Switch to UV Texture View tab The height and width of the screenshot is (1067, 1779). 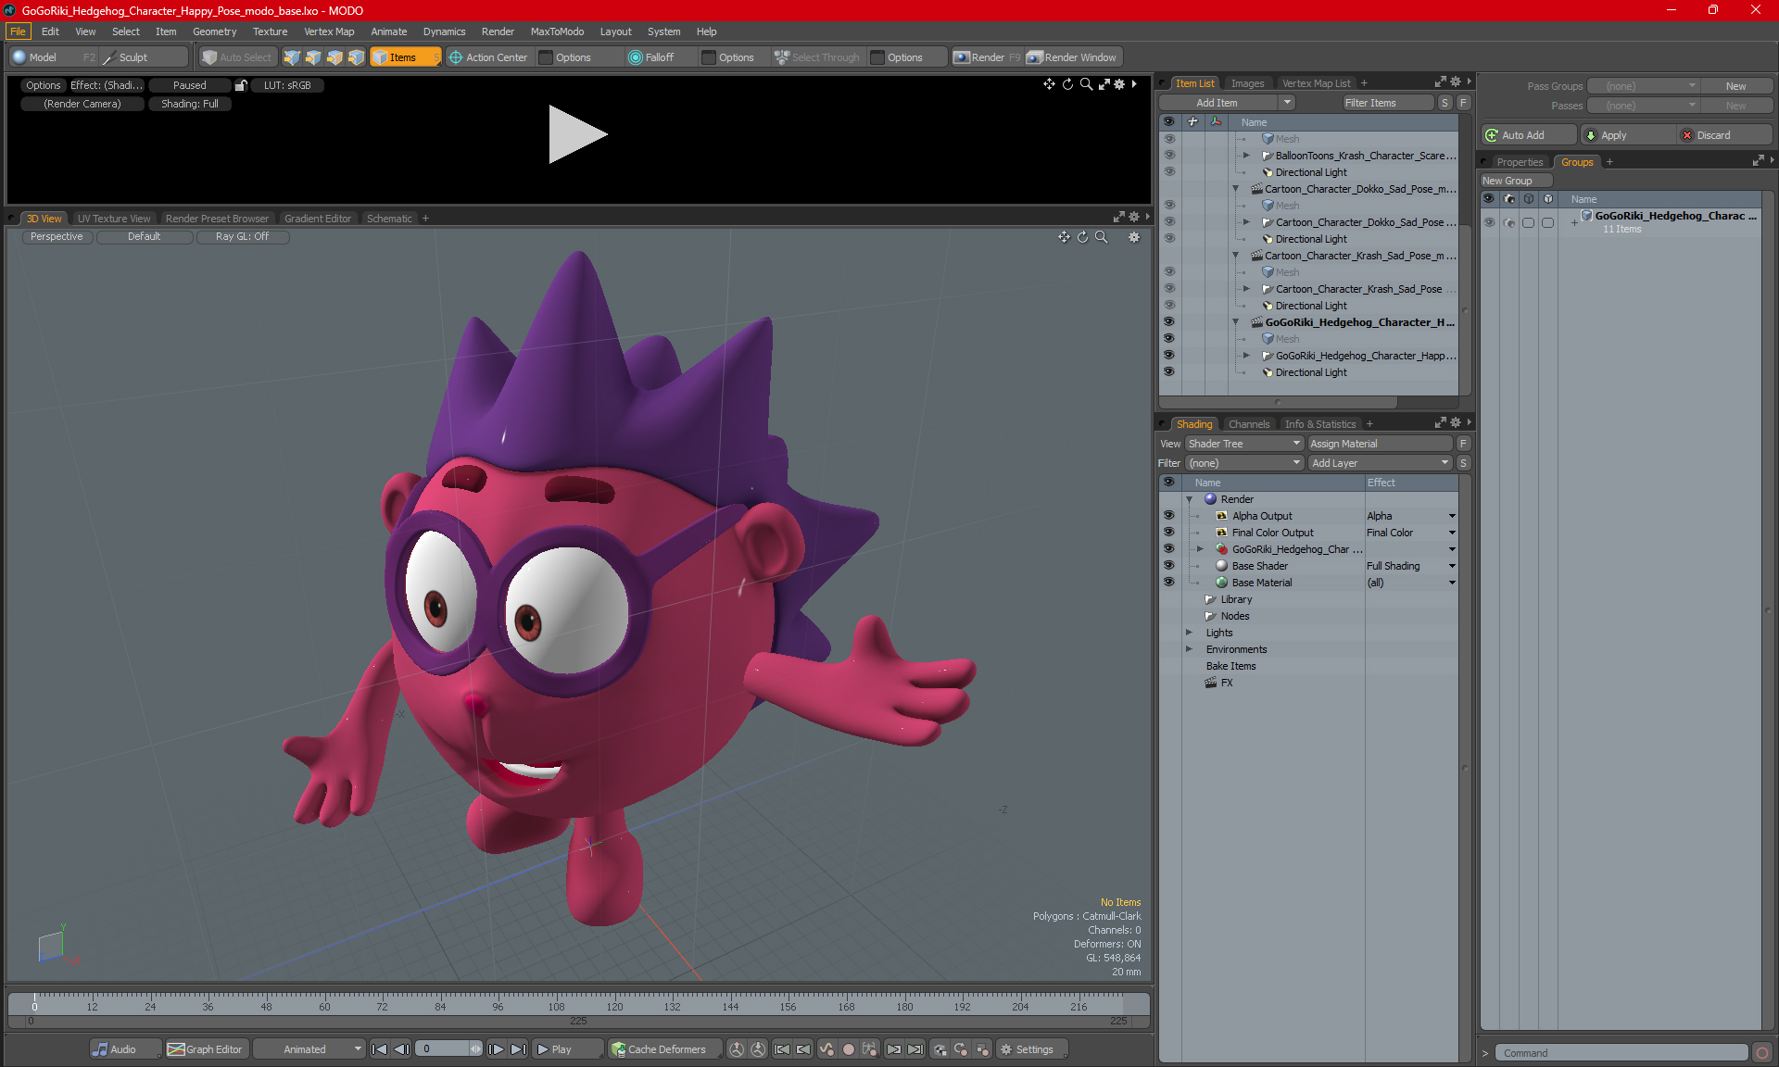click(x=113, y=219)
